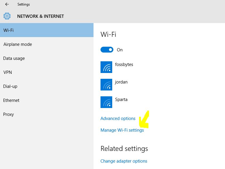Click Manage Wi-Fi settings link
The image size is (225, 169).
[x=122, y=130]
